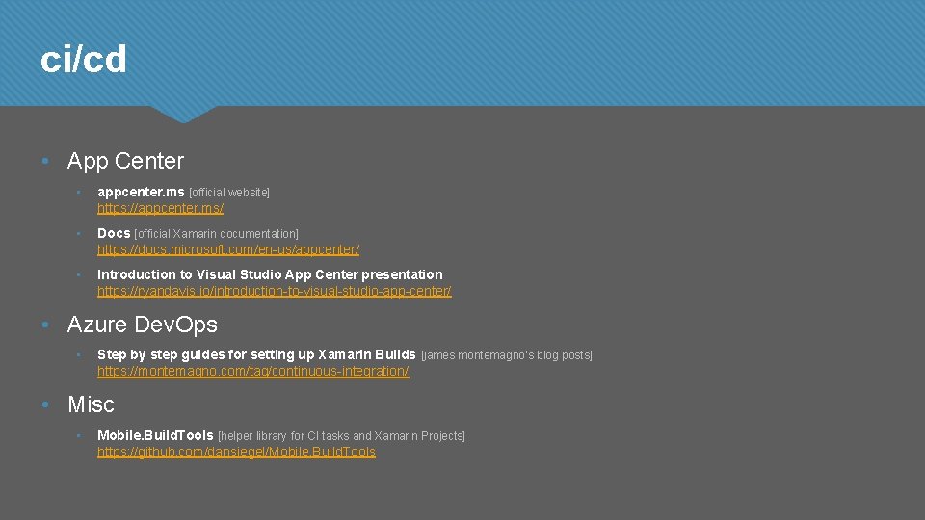Select the bold 'Docs' text
The height and width of the screenshot is (520, 925).
tap(114, 233)
